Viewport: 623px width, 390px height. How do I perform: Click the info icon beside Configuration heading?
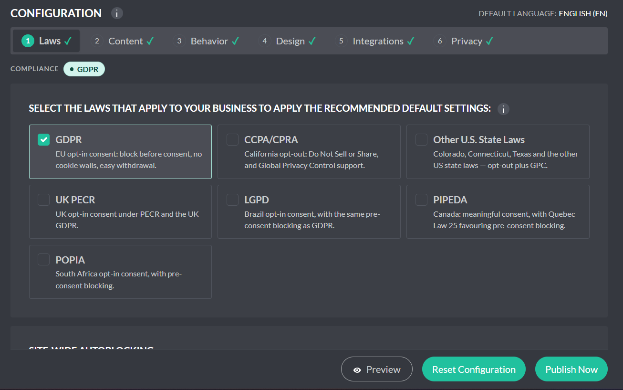(117, 13)
